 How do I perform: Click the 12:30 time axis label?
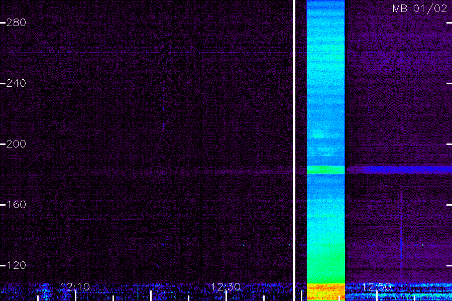coord(226,287)
